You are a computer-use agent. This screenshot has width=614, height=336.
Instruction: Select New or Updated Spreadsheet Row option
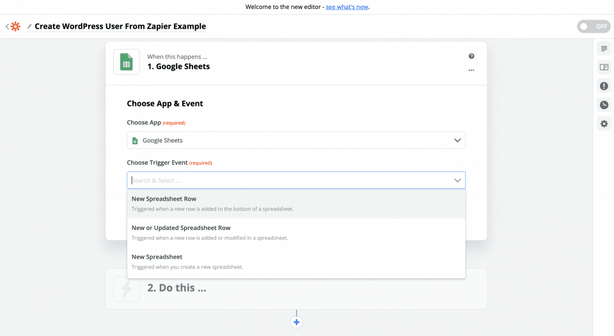coord(296,233)
